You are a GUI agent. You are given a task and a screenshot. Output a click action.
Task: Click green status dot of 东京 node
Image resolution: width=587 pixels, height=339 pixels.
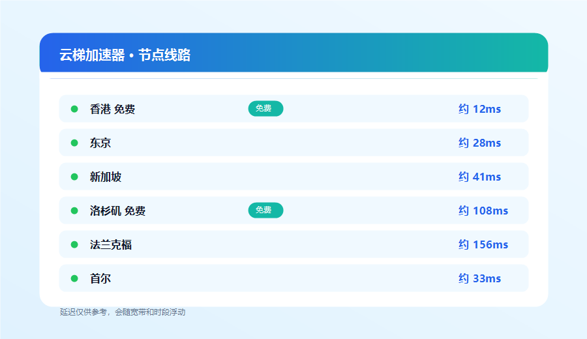(x=74, y=143)
